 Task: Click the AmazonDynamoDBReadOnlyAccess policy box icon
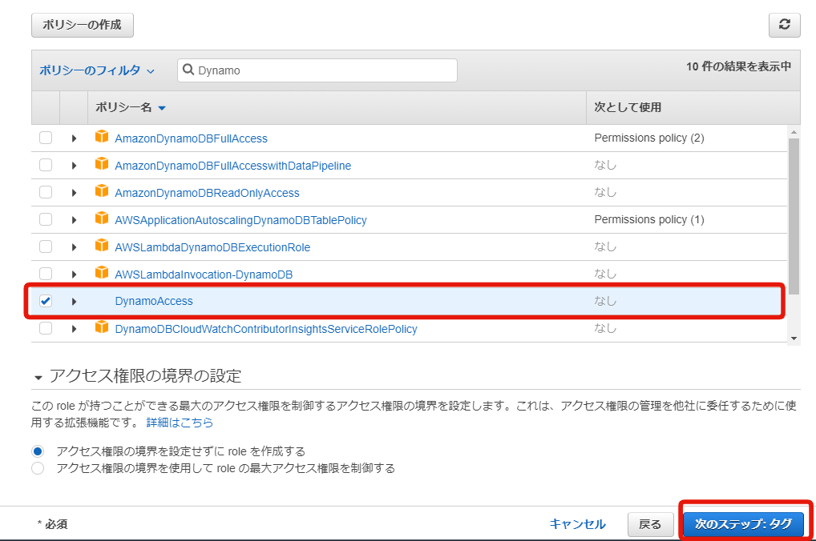point(102,190)
